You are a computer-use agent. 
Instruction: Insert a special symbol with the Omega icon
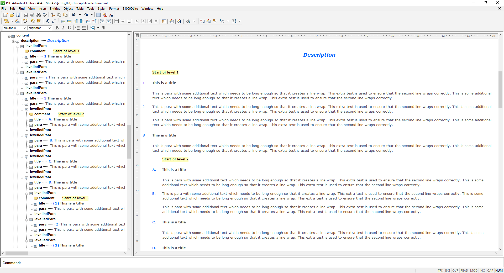[223, 22]
